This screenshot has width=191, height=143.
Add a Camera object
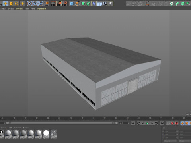(105, 4)
